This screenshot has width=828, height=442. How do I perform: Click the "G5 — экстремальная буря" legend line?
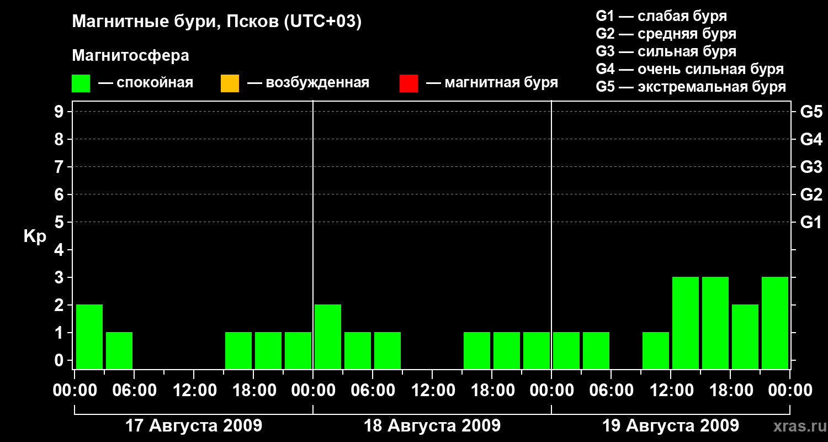coord(691,87)
